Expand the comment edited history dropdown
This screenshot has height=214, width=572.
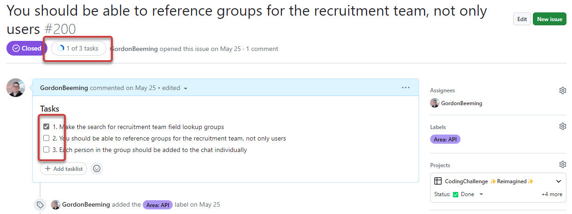click(x=185, y=88)
